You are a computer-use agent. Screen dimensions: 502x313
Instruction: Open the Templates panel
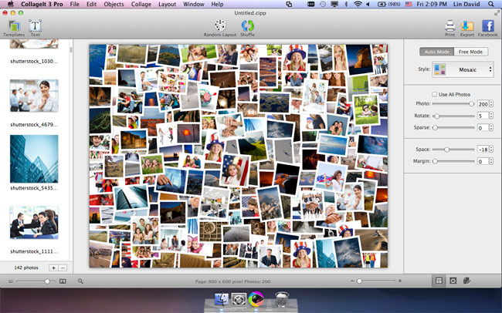pos(13,27)
